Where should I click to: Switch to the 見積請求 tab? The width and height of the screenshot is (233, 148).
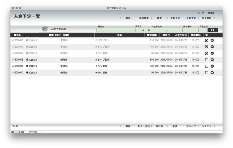(145, 18)
